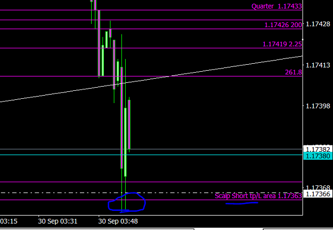Click the '30 Sep 03:48' time label

click(118, 222)
